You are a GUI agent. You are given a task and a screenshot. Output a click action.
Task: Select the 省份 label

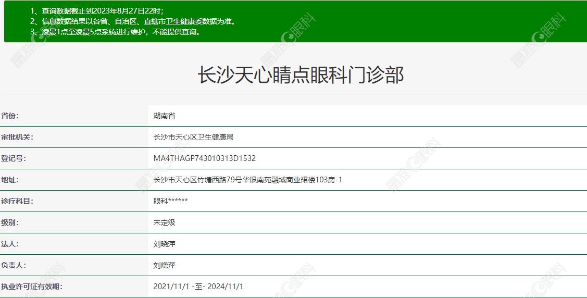click(x=10, y=116)
